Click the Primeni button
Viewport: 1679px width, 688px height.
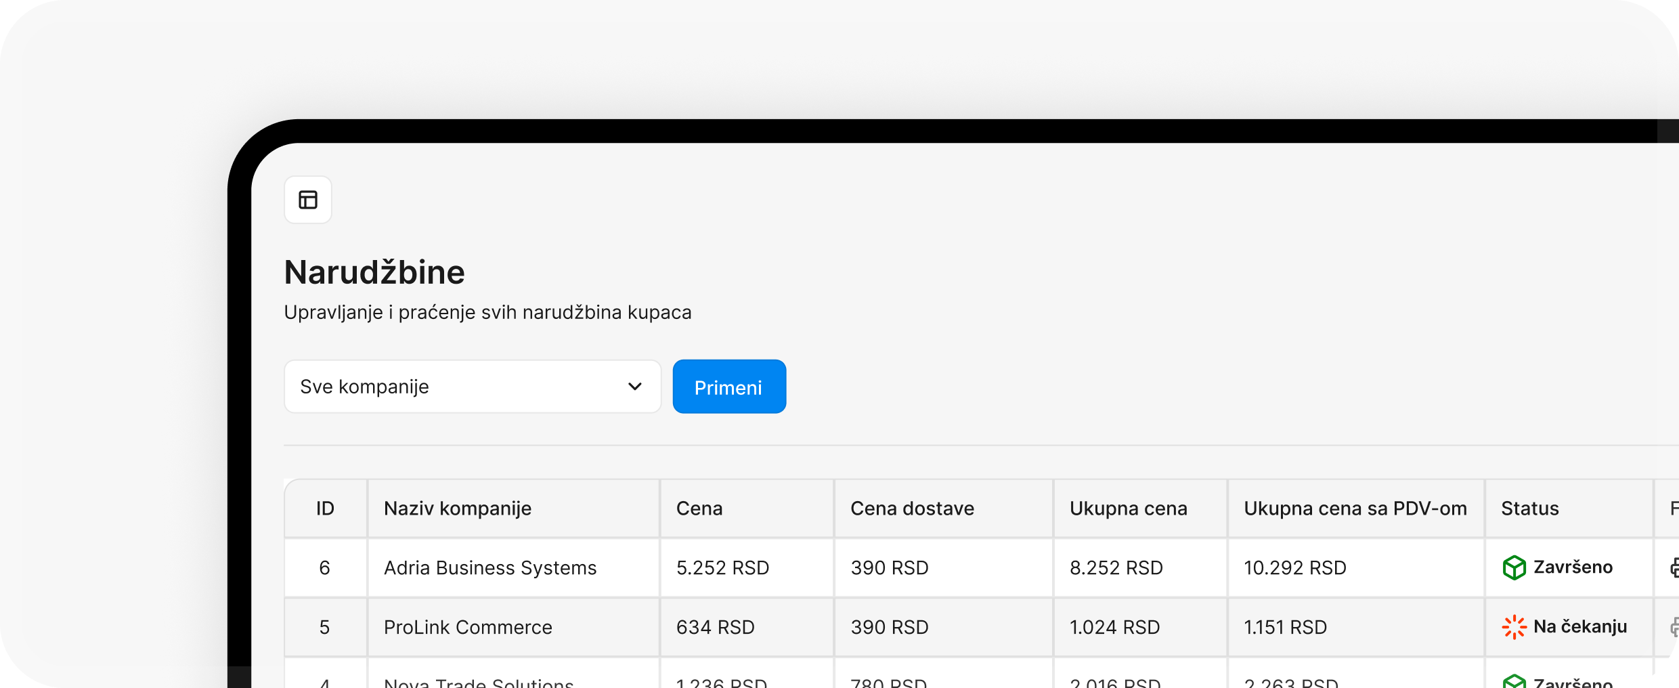coord(729,387)
